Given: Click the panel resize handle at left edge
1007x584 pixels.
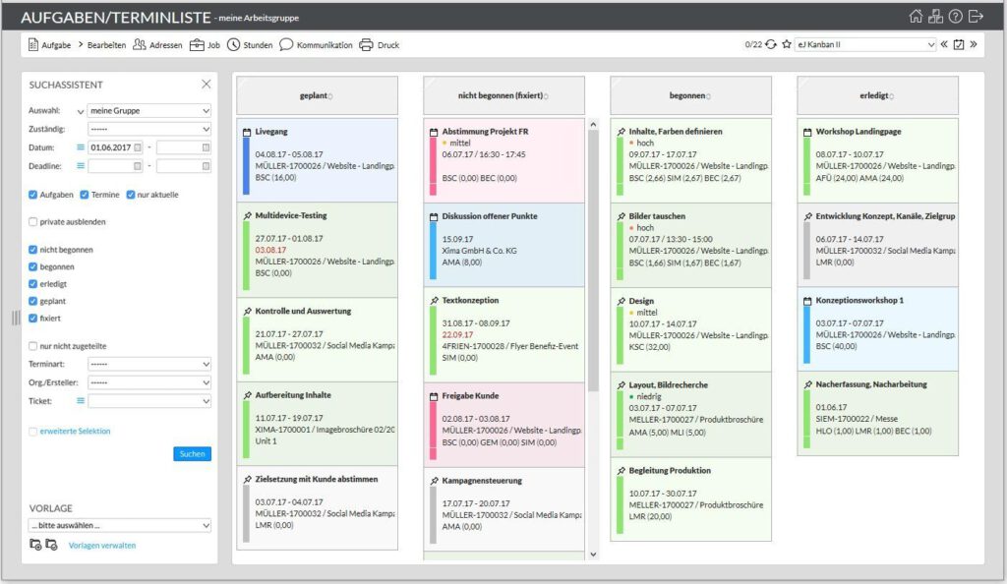Looking at the screenshot, I should (x=16, y=318).
